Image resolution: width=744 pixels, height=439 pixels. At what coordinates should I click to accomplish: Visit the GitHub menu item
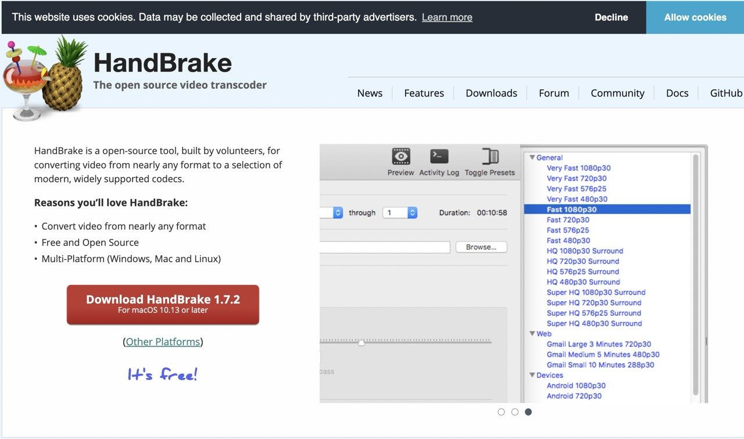pos(725,92)
